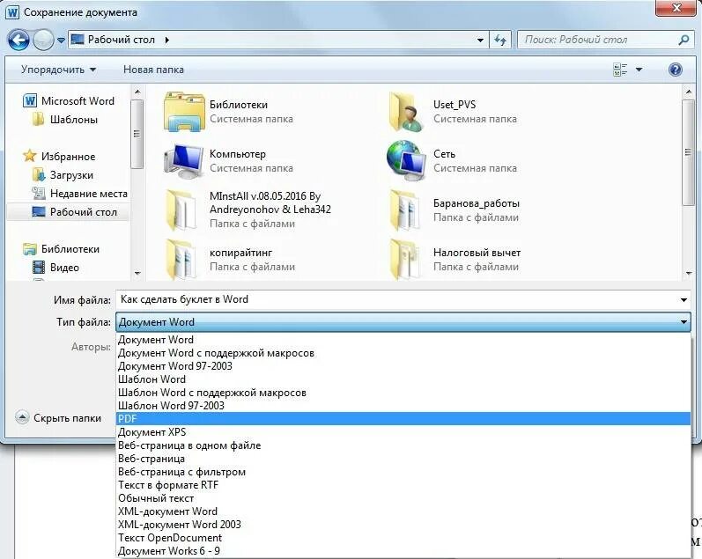Viewport: 702px width, 559px height.
Task: Click the navigation pane scroll down arrow
Action: pyautogui.click(x=137, y=273)
